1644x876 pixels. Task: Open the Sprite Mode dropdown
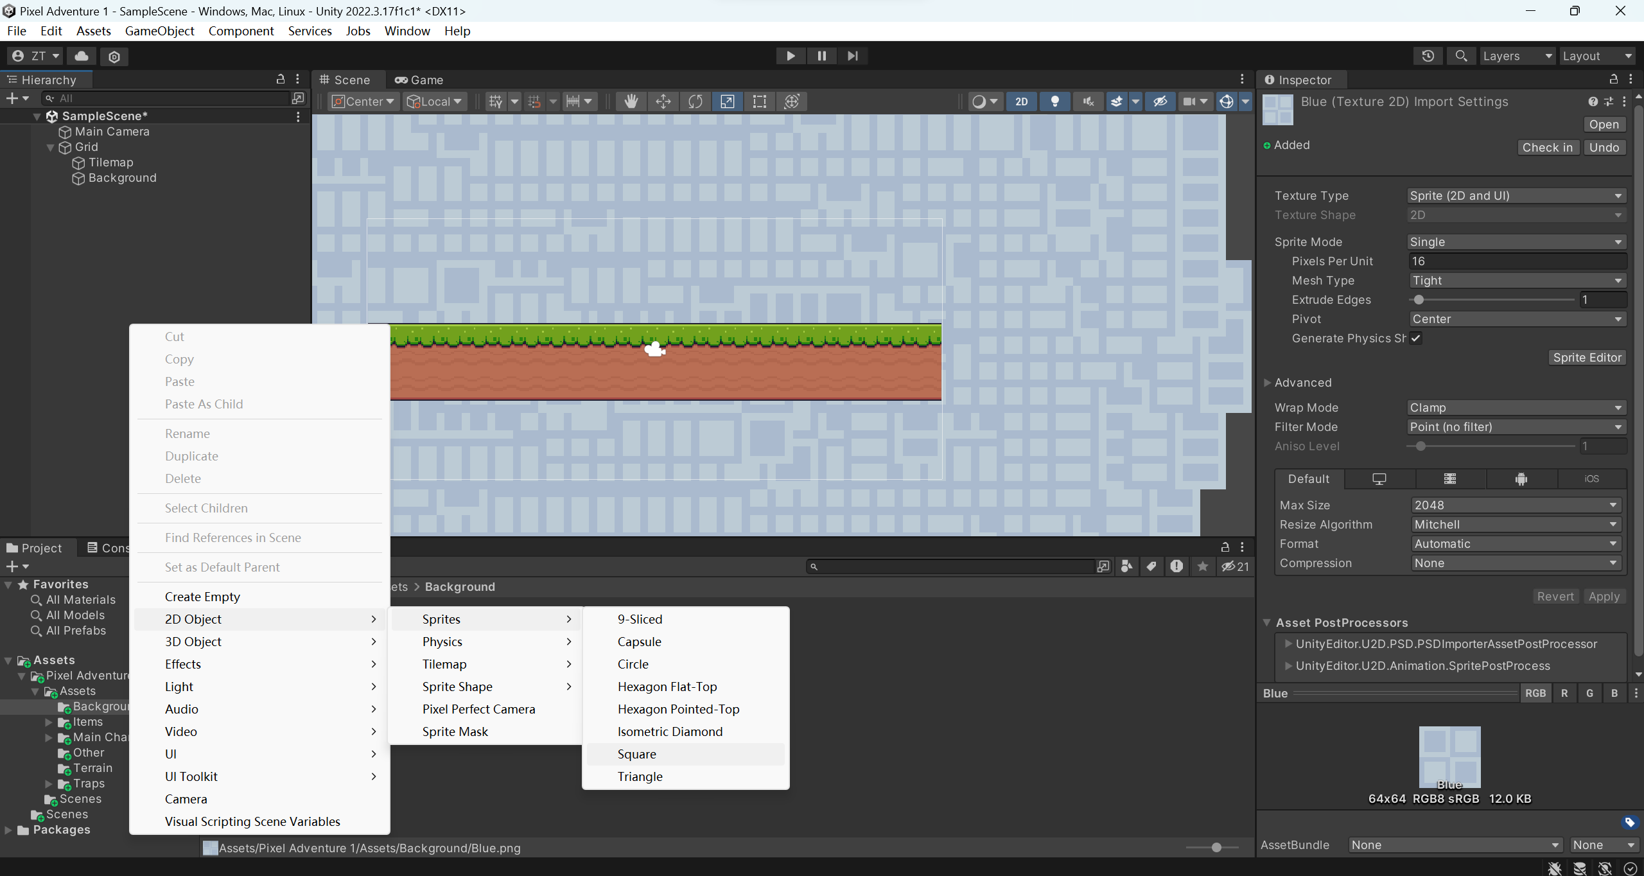pos(1515,241)
